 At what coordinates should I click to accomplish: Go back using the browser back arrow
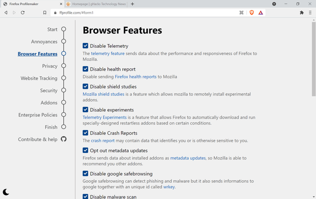[6, 13]
